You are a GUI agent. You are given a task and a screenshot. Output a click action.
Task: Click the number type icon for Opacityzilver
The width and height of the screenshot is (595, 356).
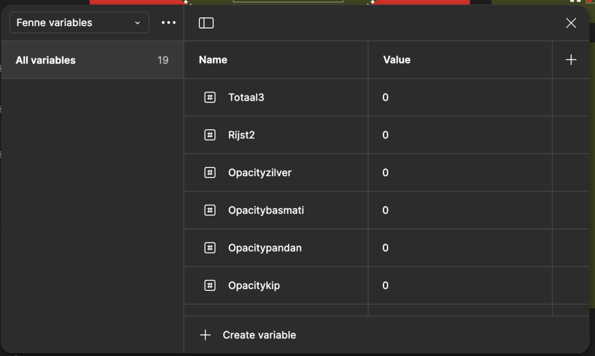210,173
